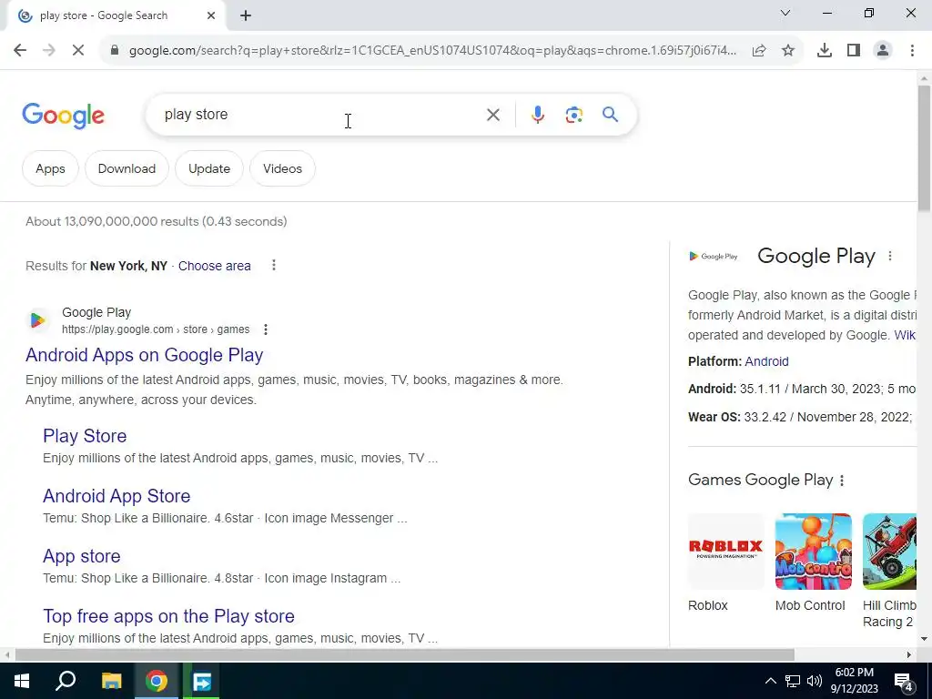Select the Update filter chip
932x699 pixels.
tap(209, 168)
